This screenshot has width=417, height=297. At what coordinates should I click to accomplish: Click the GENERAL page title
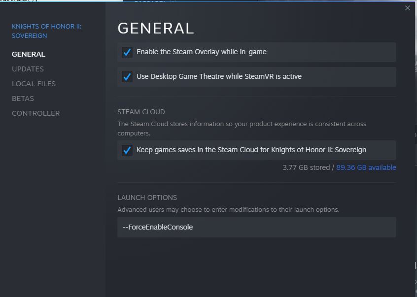pyautogui.click(x=156, y=28)
